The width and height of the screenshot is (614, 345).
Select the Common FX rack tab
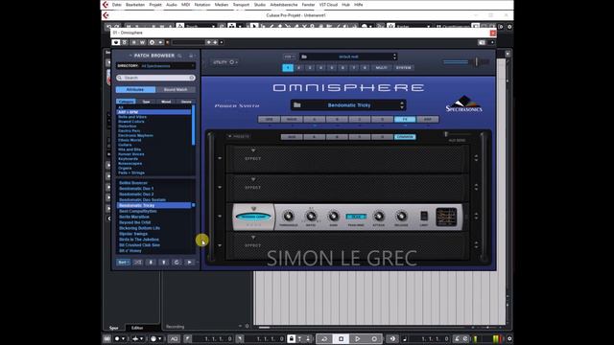point(405,137)
